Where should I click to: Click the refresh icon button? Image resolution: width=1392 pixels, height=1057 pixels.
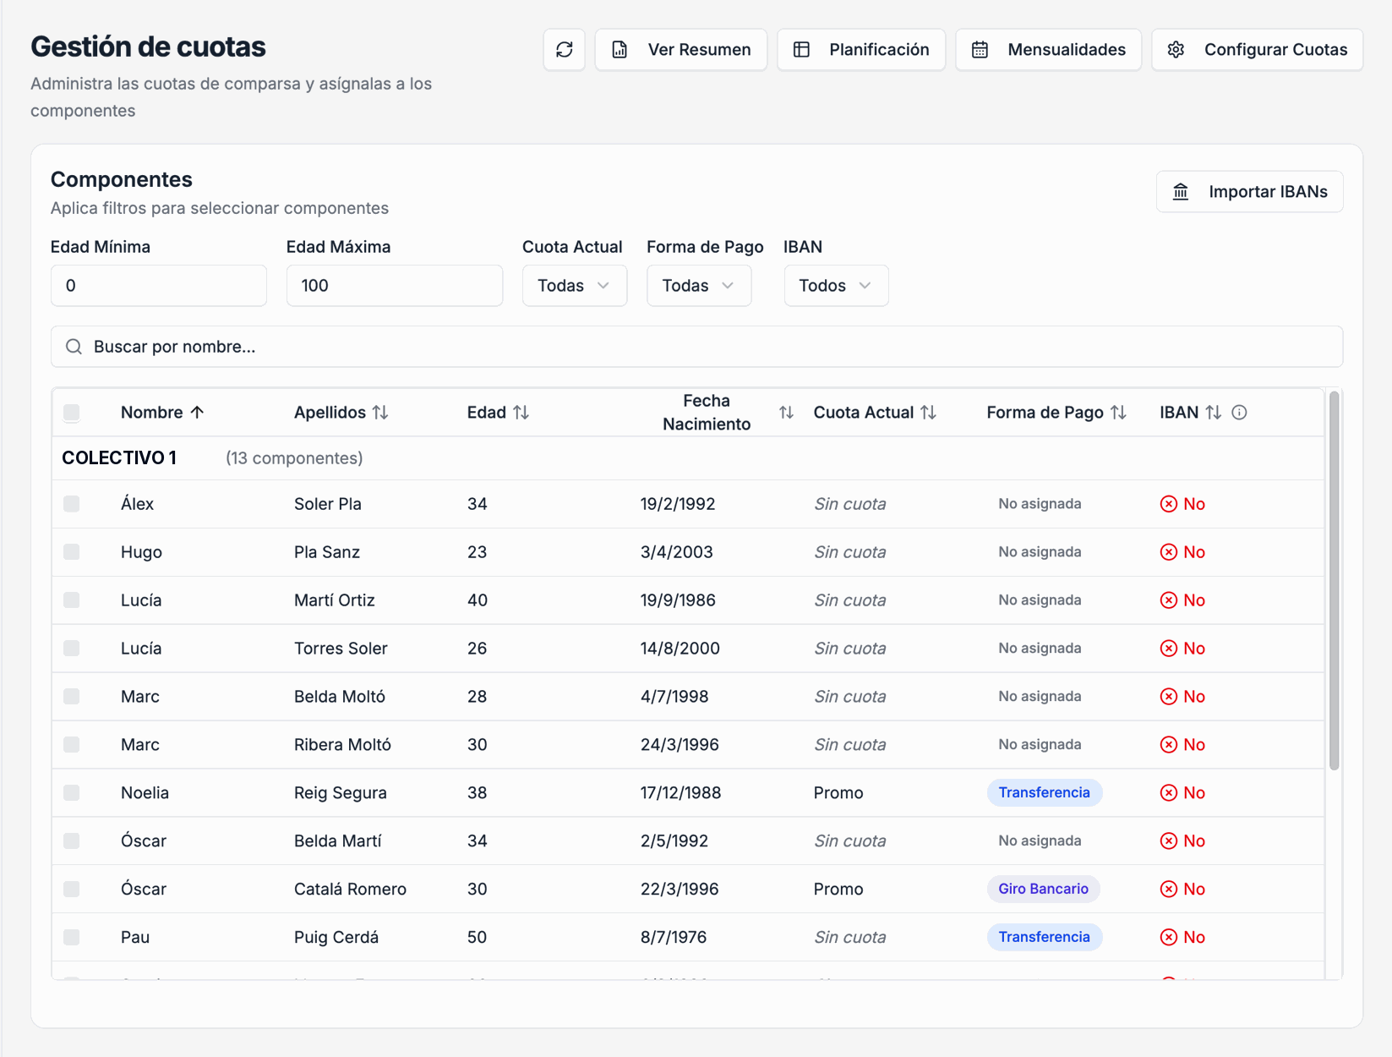point(565,50)
